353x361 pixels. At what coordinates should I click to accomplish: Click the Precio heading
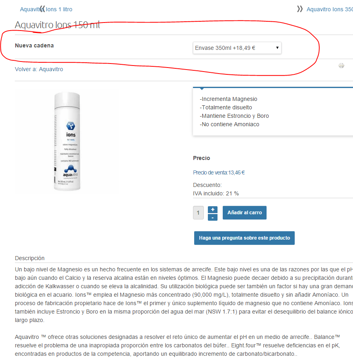click(201, 158)
